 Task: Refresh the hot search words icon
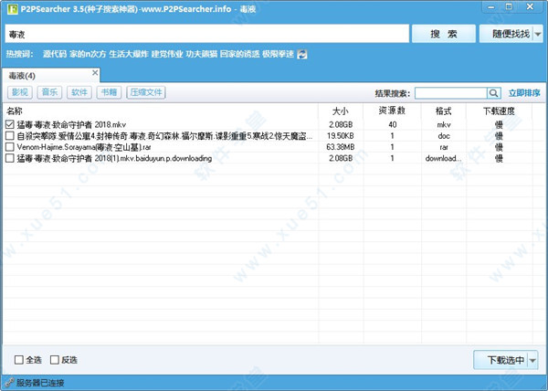pos(302,54)
